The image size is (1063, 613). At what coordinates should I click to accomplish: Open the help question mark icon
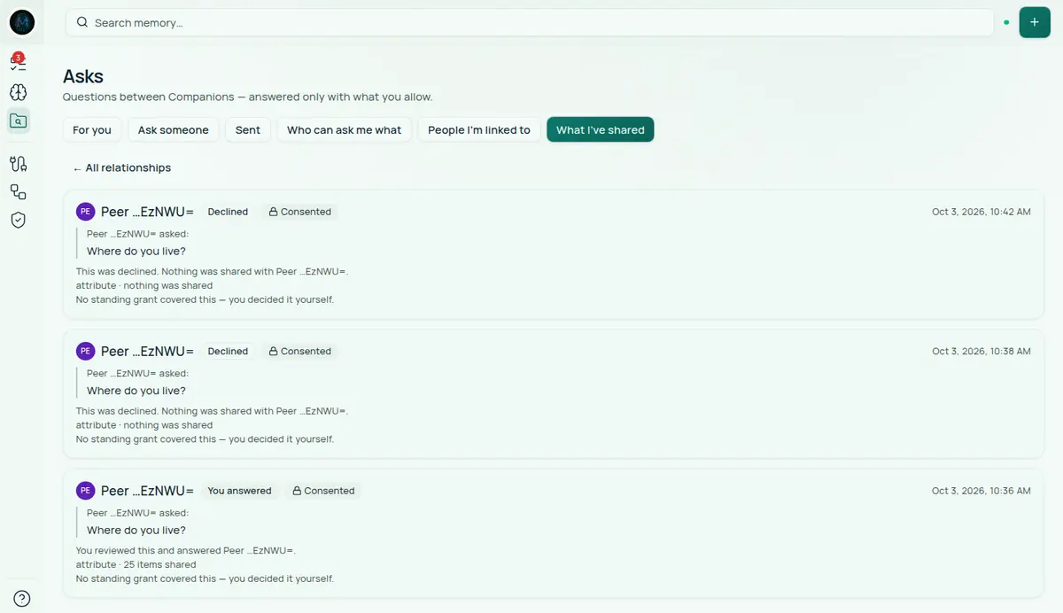(22, 599)
